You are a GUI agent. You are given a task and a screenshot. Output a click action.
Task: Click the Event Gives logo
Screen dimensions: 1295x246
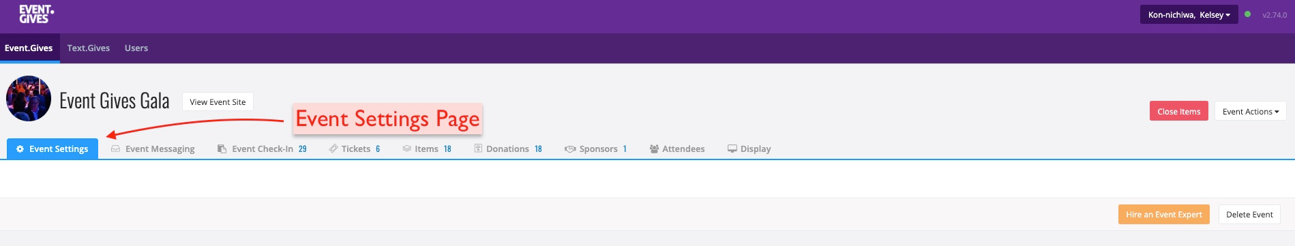coord(36,14)
